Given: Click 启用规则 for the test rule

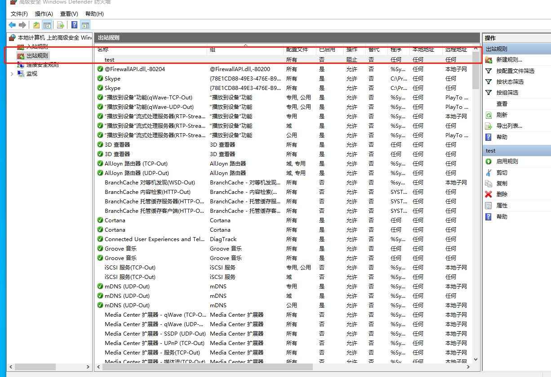Looking at the screenshot, I should [x=507, y=162].
